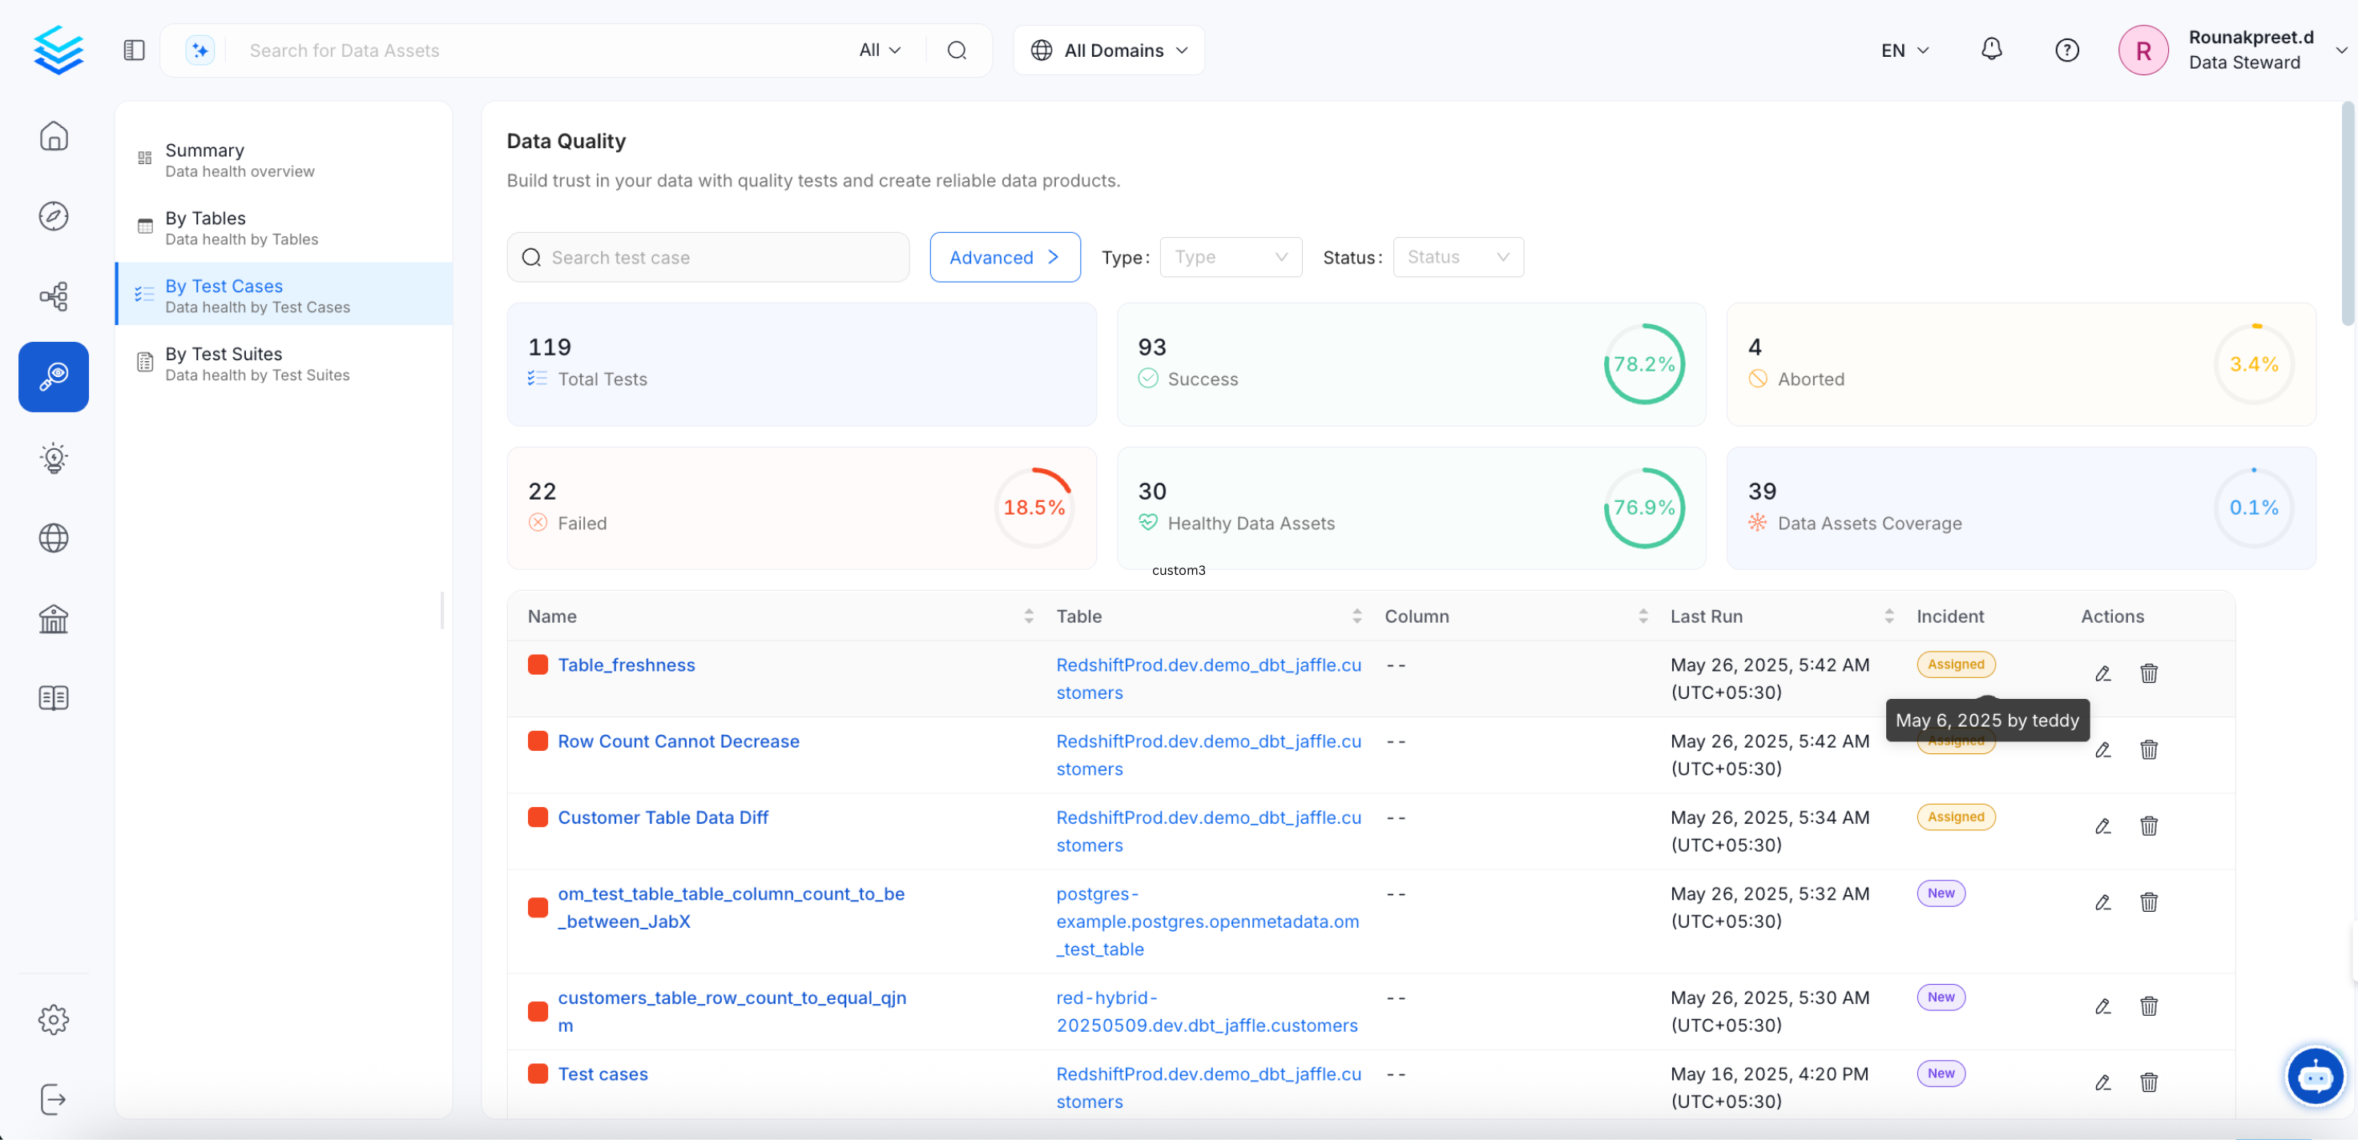This screenshot has height=1140, width=2358.
Task: Toggle the sidebar collapse icon near search
Action: click(x=134, y=50)
